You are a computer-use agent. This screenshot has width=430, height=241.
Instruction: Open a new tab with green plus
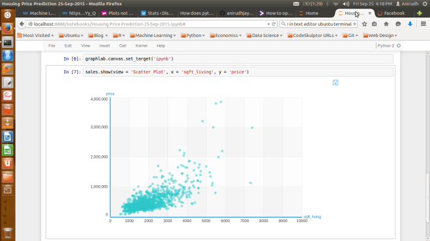click(x=420, y=13)
